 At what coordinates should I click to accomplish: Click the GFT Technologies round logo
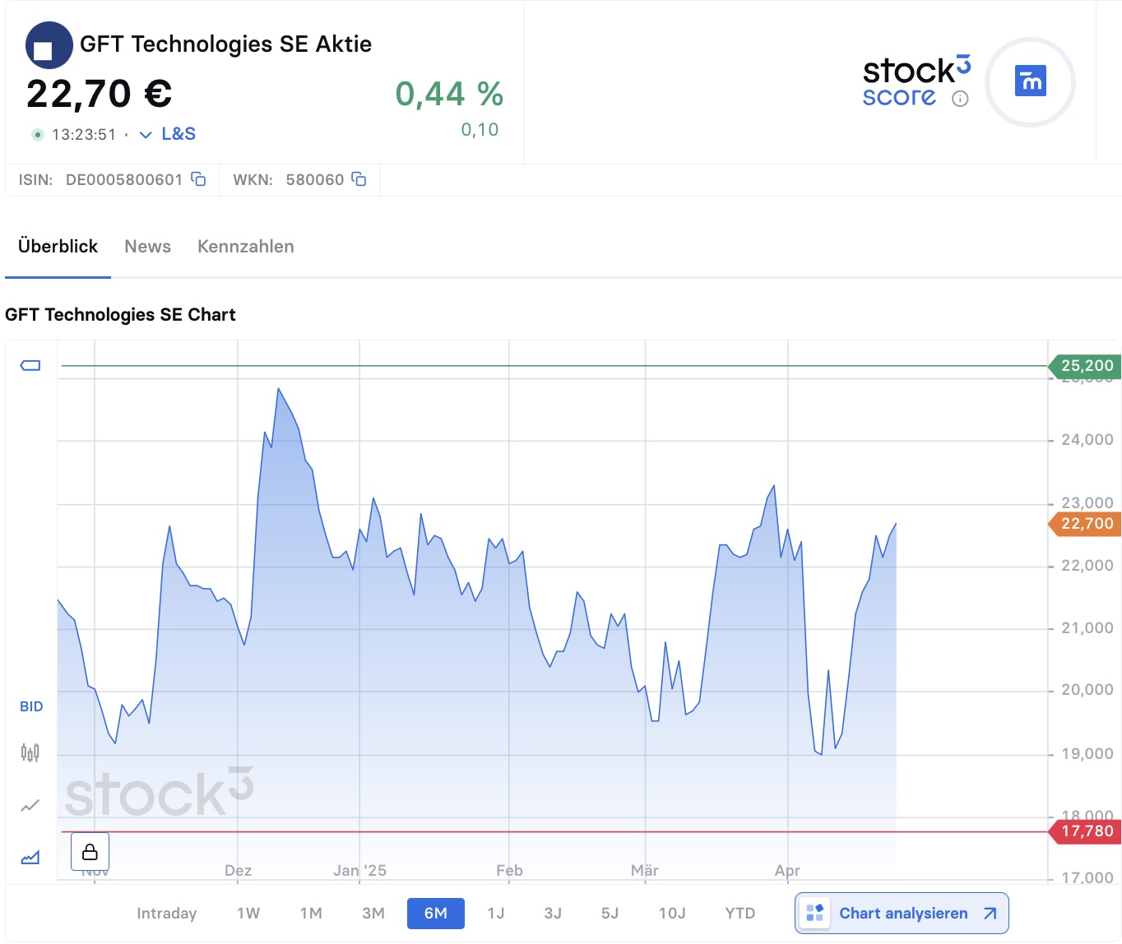[x=49, y=45]
